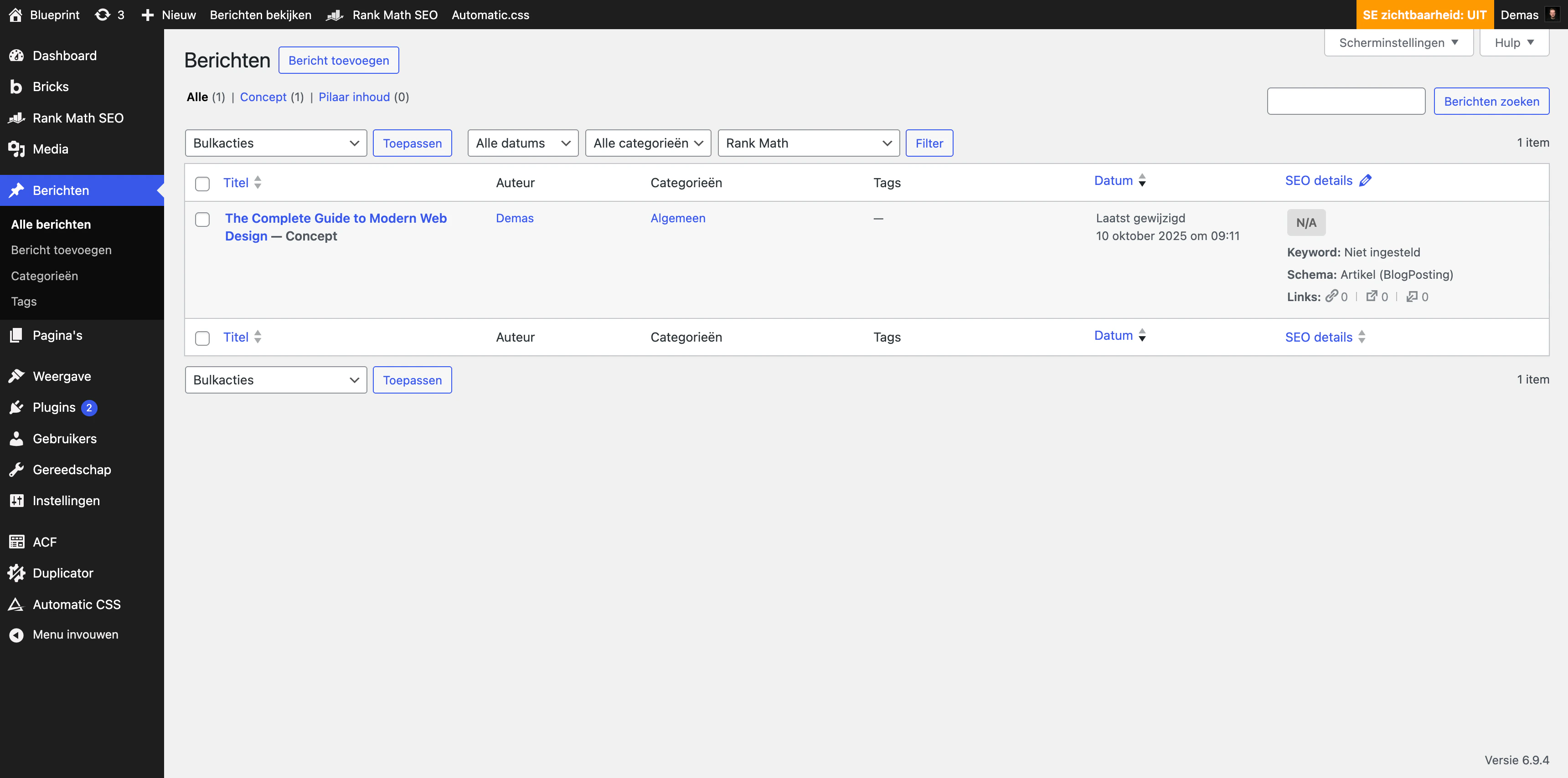This screenshot has height=778, width=1568.
Task: Check the select-all checkbox in table header
Action: pyautogui.click(x=202, y=183)
